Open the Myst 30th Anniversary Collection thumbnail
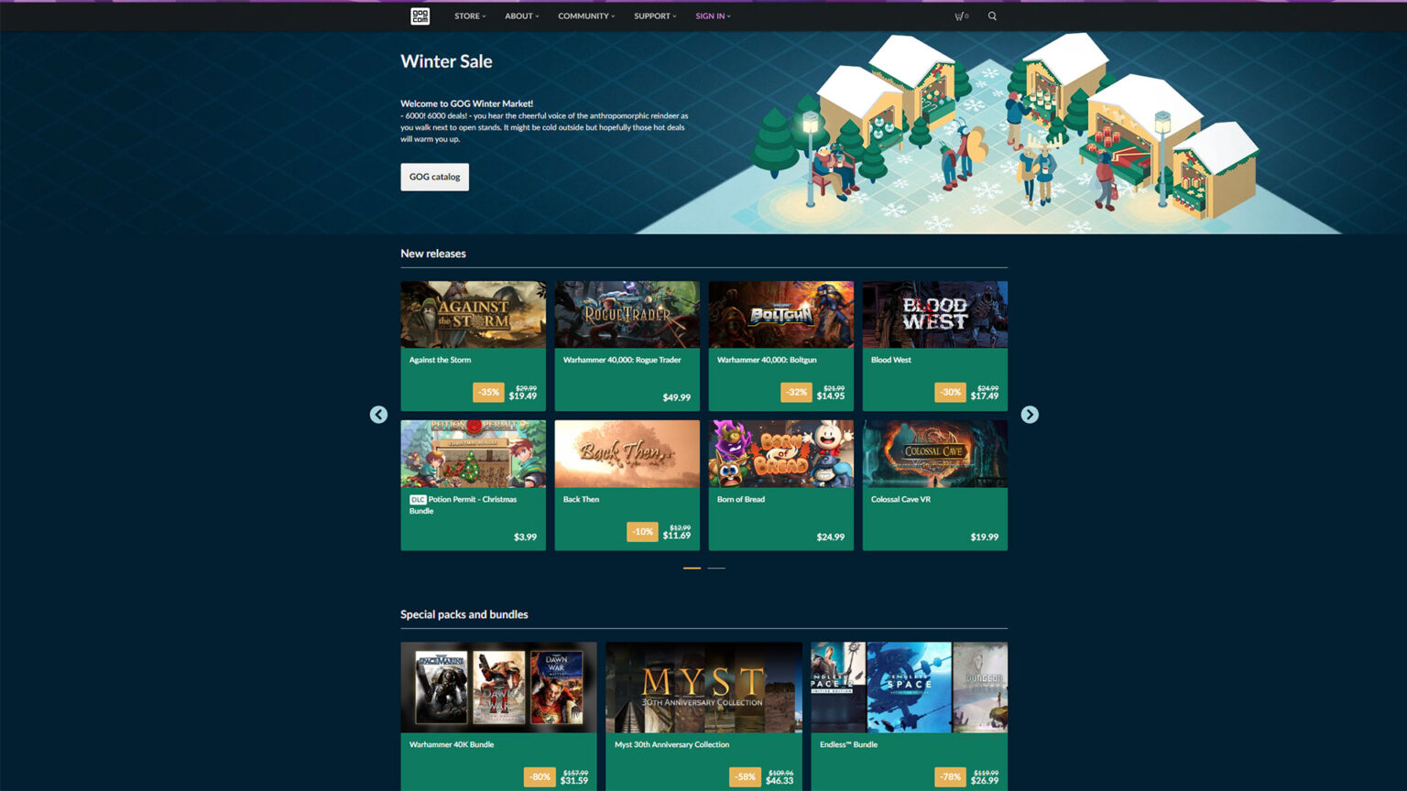The height and width of the screenshot is (791, 1407). click(x=703, y=687)
